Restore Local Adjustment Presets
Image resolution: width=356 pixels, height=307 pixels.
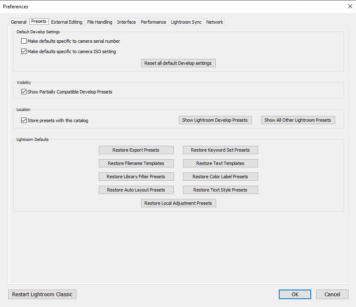point(178,203)
